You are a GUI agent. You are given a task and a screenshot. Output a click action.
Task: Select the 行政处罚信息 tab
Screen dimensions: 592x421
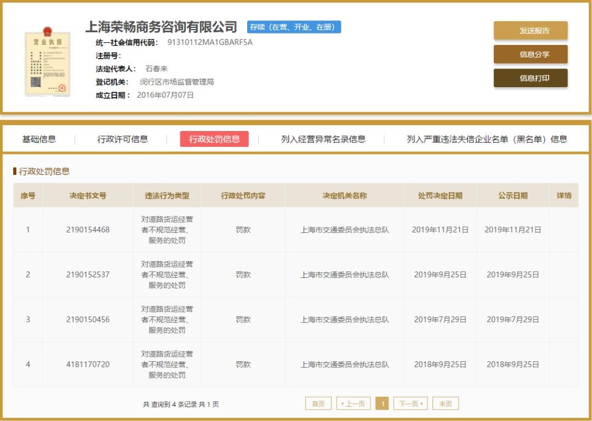click(214, 139)
